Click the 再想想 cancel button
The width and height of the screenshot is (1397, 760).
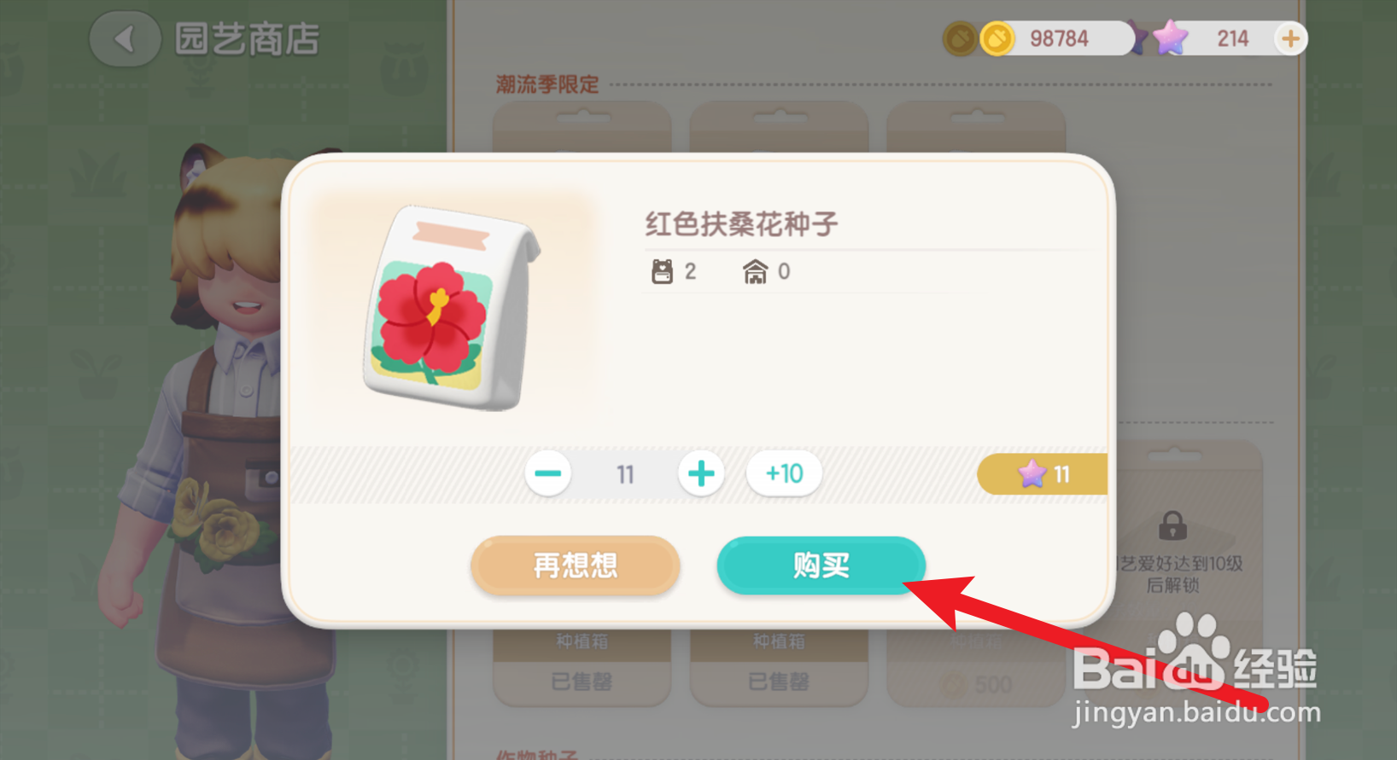point(575,565)
